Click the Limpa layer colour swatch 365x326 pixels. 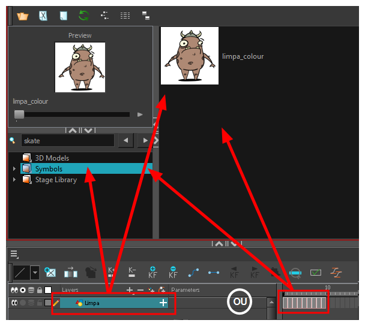(x=48, y=303)
